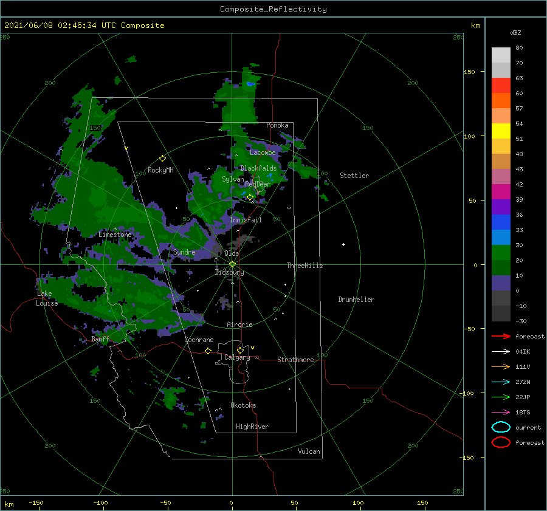547x511 pixels.
Task: Click the cyan current ellipse legend icon
Action: point(501,427)
